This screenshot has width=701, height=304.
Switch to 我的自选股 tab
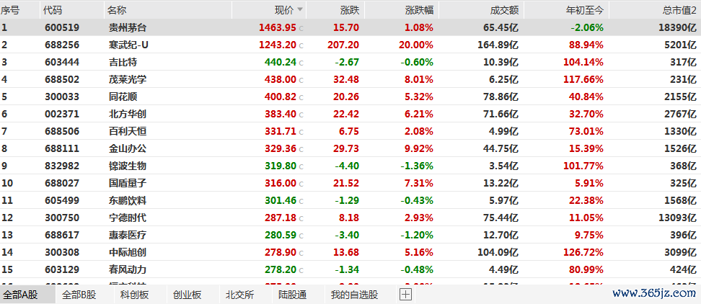(354, 295)
